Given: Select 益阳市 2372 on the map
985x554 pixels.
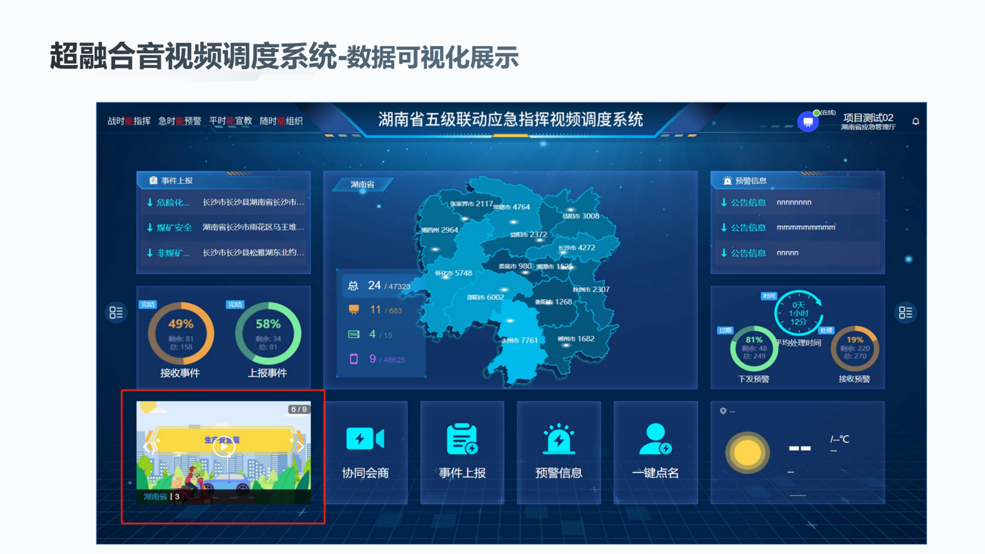Looking at the screenshot, I should coord(529,235).
